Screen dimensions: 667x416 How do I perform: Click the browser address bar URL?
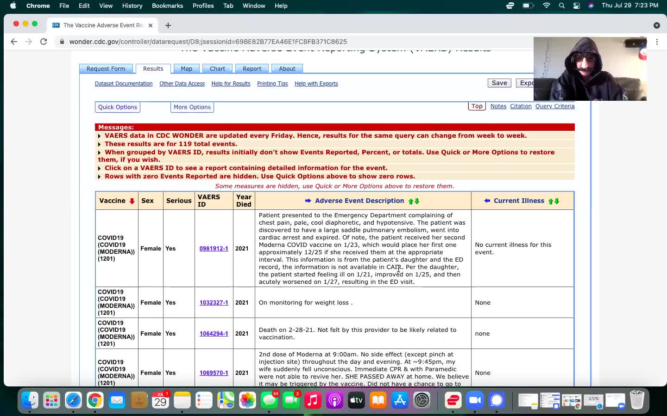tap(208, 42)
